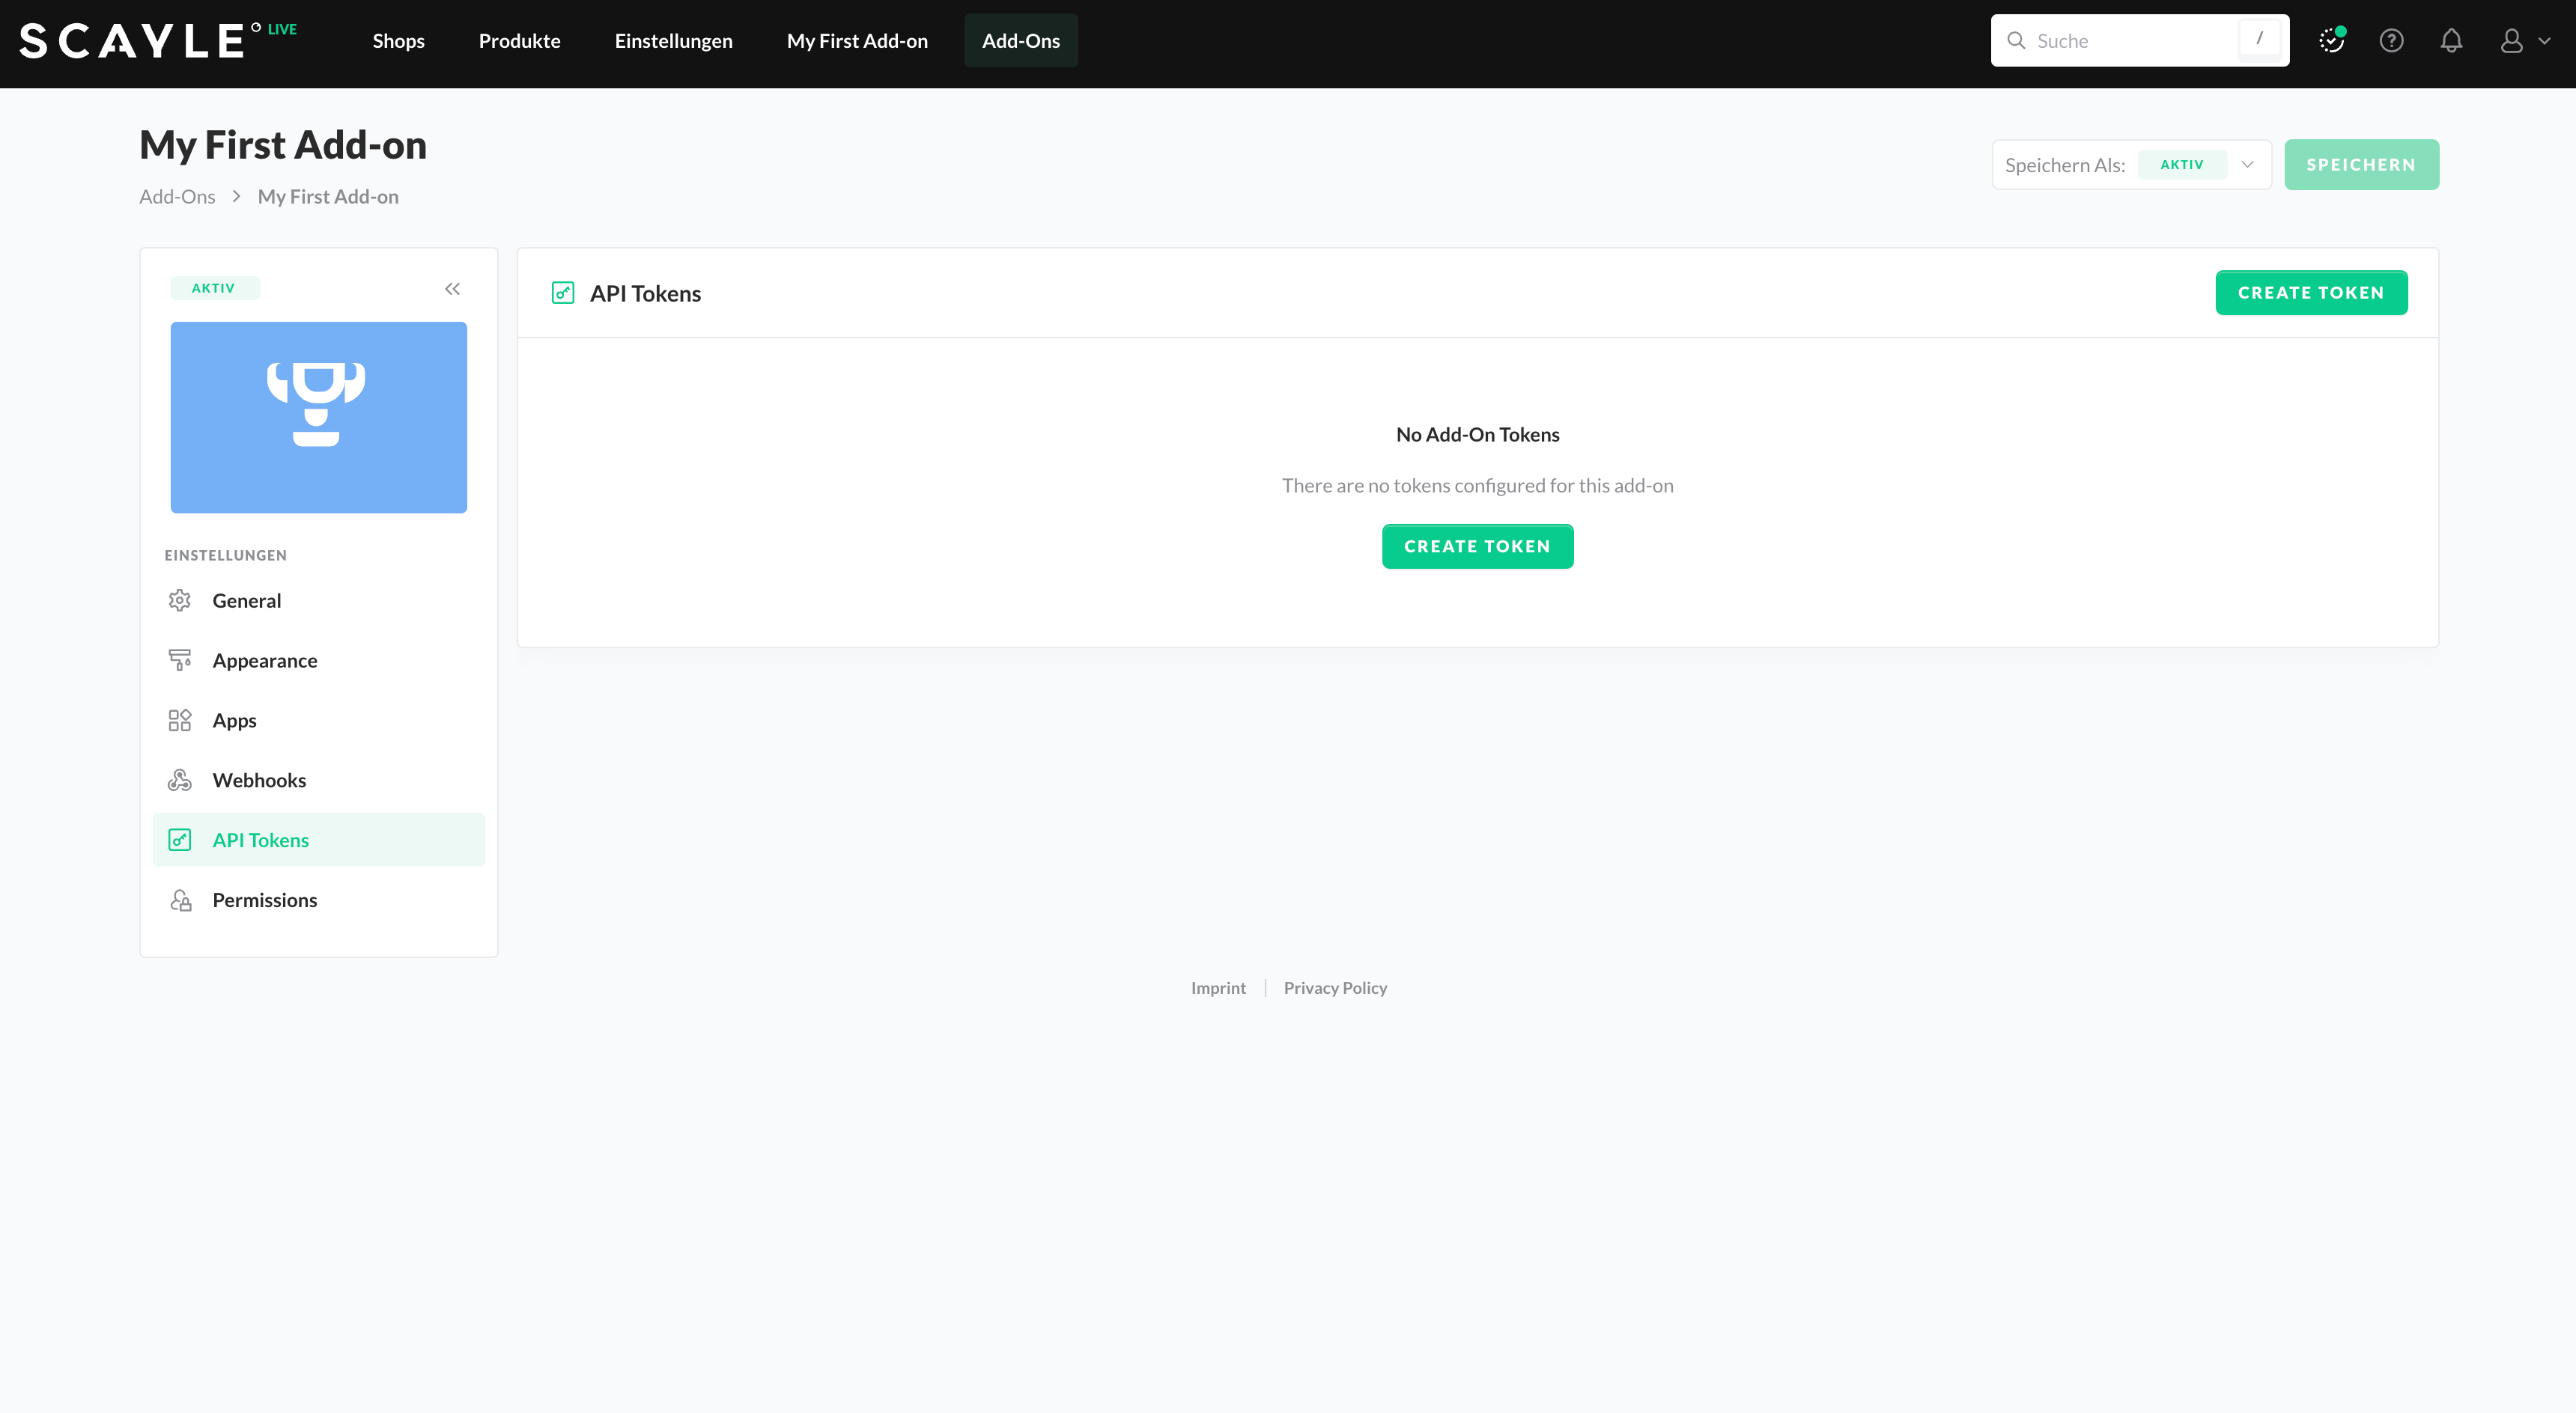
Task: Click the centered Create Token button
Action: click(1476, 546)
